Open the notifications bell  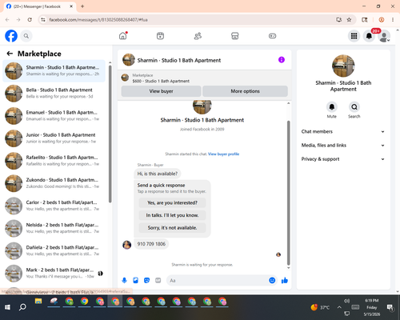pyautogui.click(x=369, y=36)
